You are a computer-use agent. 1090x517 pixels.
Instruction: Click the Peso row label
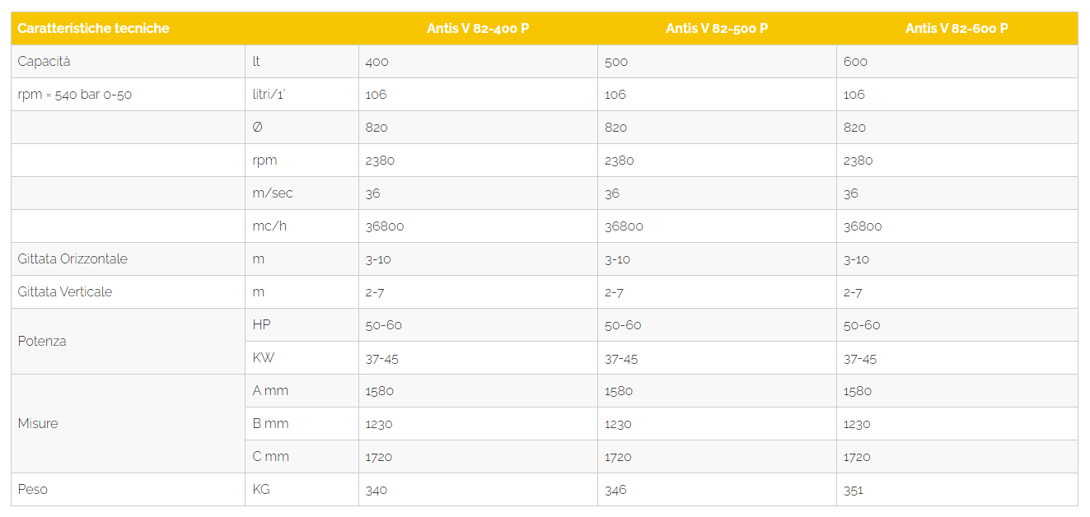128,490
